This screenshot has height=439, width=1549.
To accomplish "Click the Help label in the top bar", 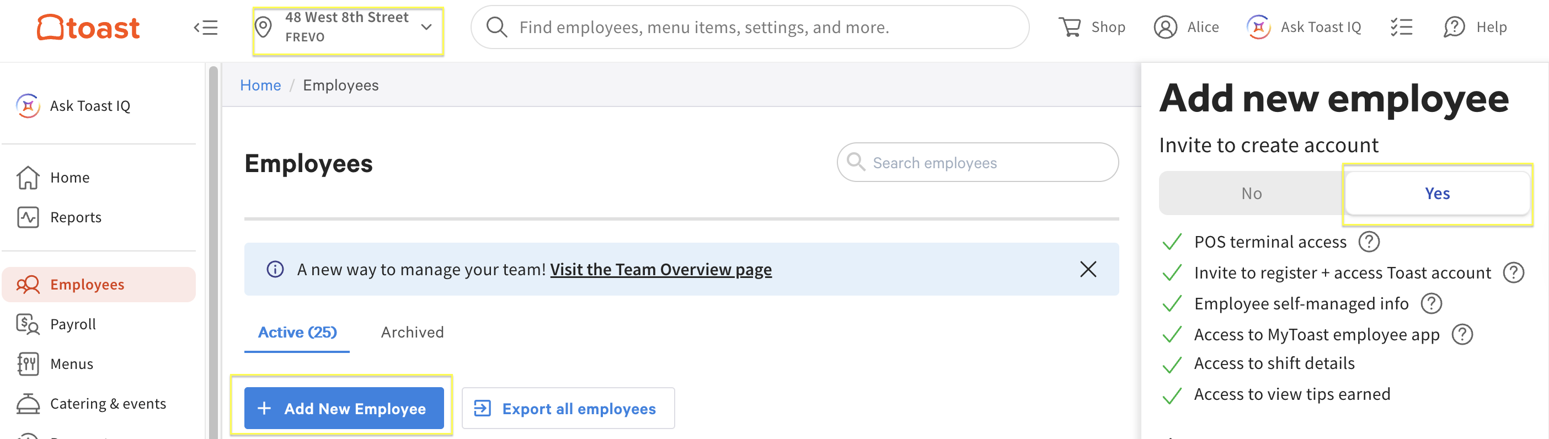I will 1491,27.
